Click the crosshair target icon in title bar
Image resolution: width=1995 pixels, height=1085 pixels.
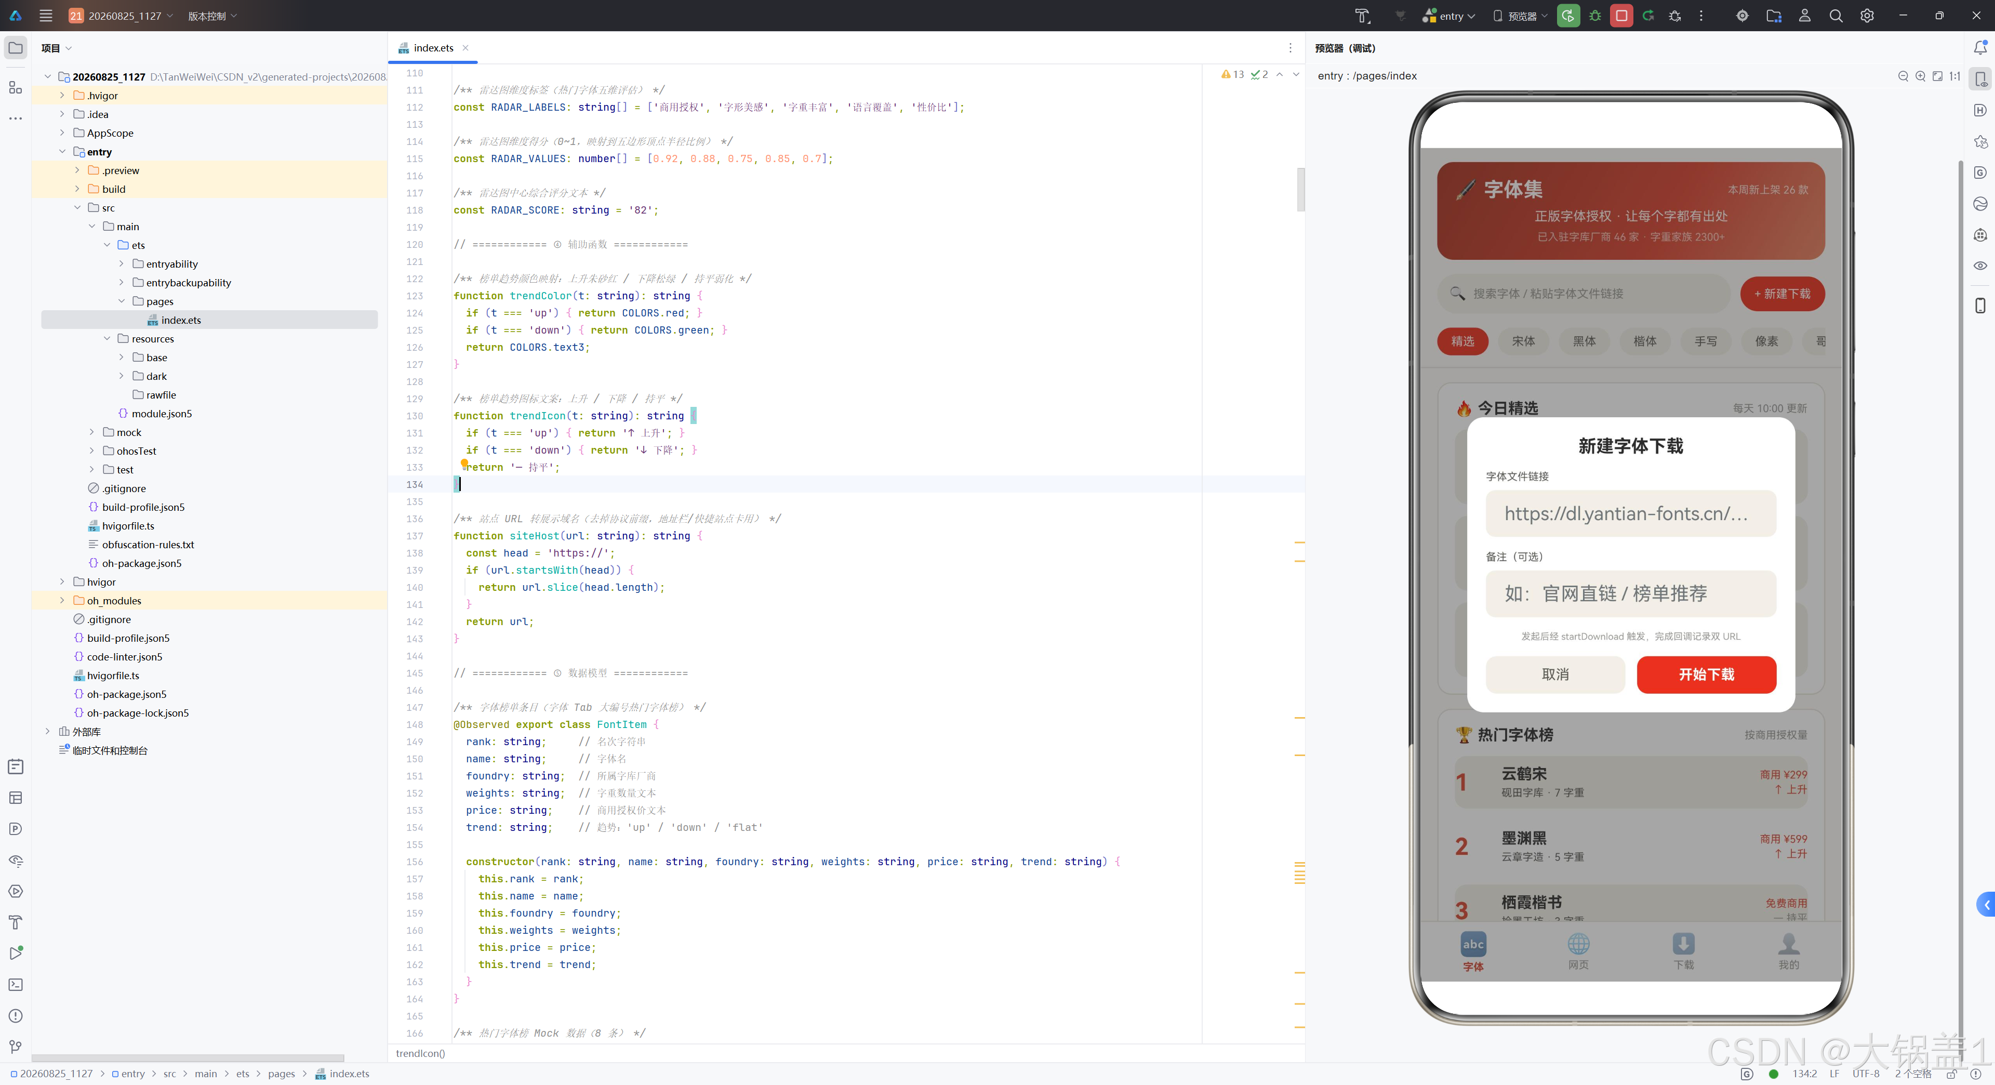click(1743, 16)
